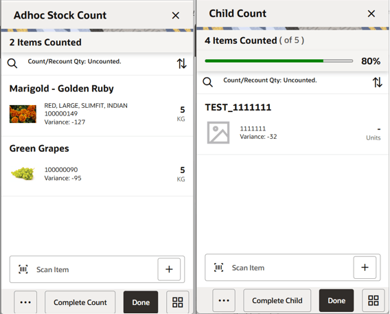This screenshot has width=390, height=314.
Task: Open search in Child Count panel
Action: [207, 82]
